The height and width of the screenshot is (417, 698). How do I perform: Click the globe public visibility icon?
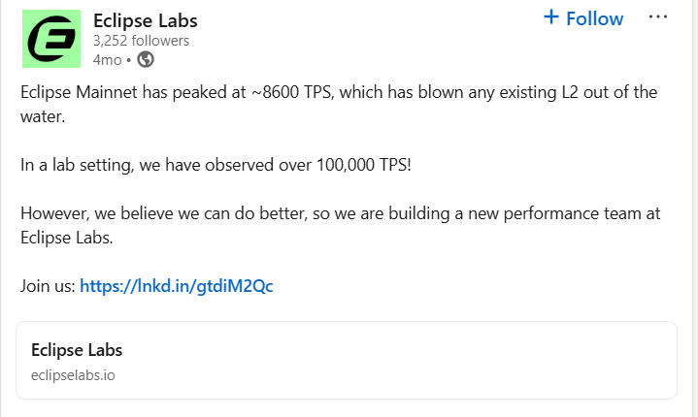pyautogui.click(x=145, y=59)
